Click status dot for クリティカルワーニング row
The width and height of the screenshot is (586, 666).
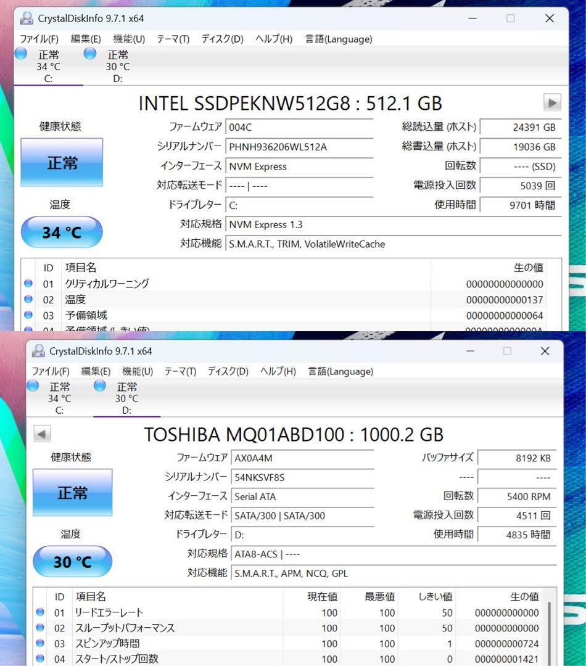[x=28, y=283]
